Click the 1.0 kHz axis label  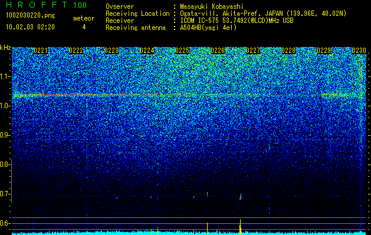click(x=4, y=106)
